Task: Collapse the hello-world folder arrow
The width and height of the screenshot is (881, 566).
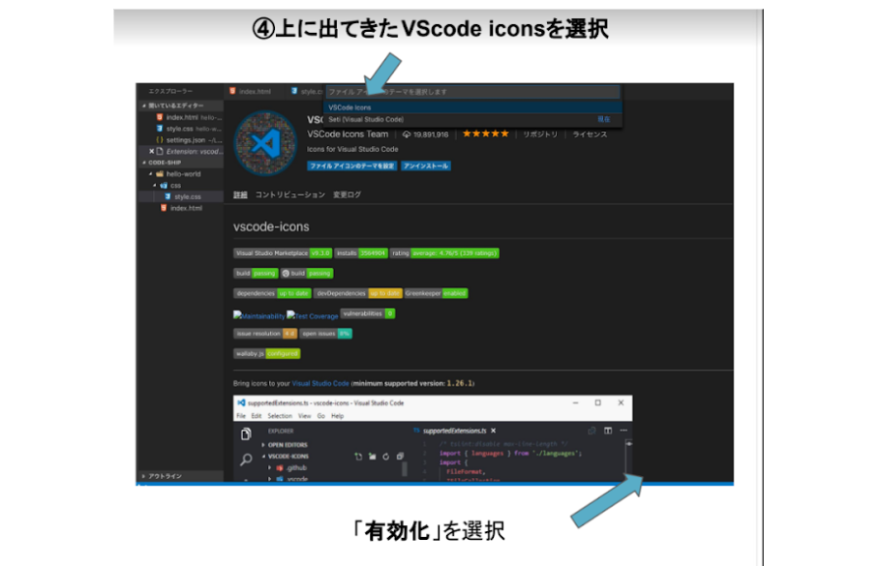Action: point(151,174)
